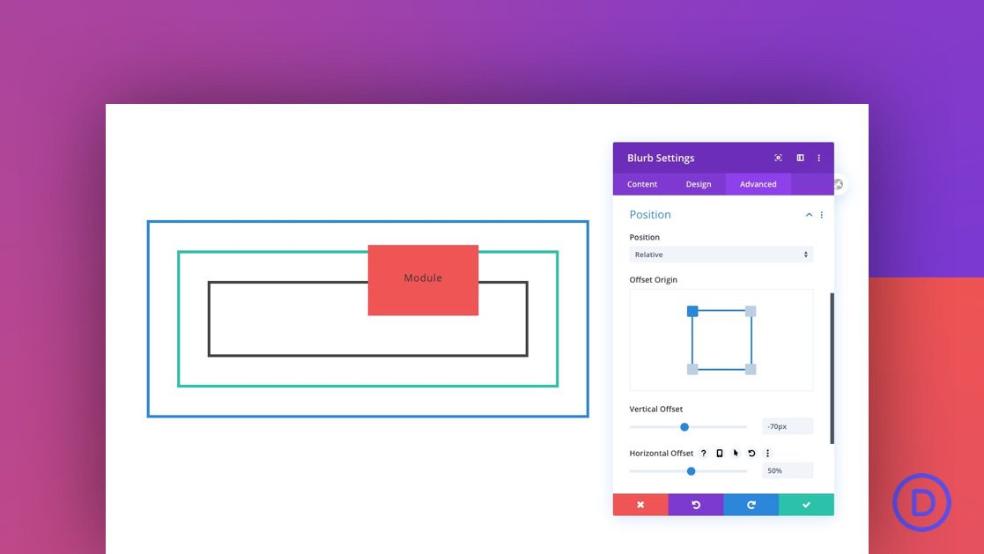Image resolution: width=984 pixels, height=554 pixels.
Task: Open the Position section options menu
Action: 821,214
